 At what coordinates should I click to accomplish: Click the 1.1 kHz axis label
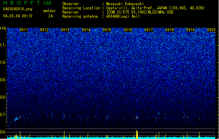[3, 45]
